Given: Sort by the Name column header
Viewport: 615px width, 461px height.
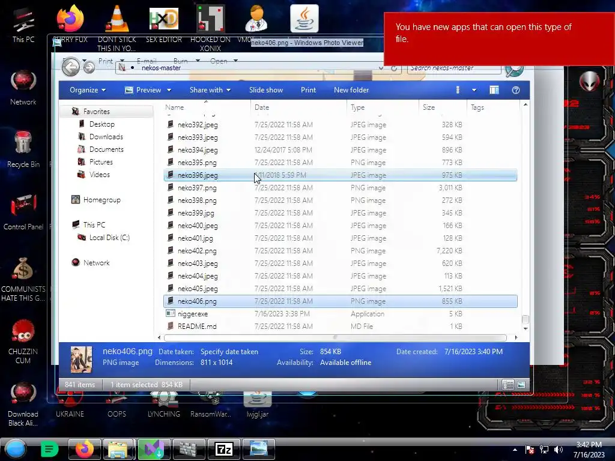Looking at the screenshot, I should point(207,107).
